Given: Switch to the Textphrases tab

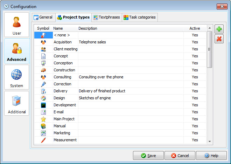Looking at the screenshot, I should (107, 17).
